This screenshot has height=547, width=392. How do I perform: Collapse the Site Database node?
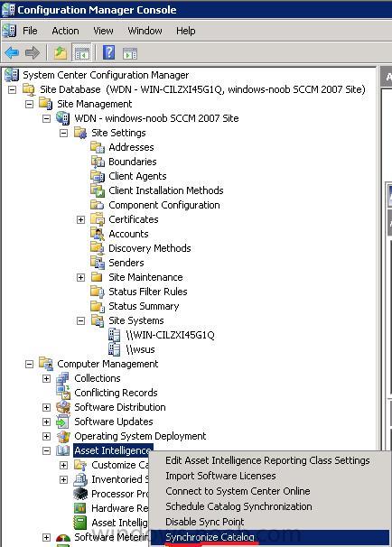tap(13, 89)
